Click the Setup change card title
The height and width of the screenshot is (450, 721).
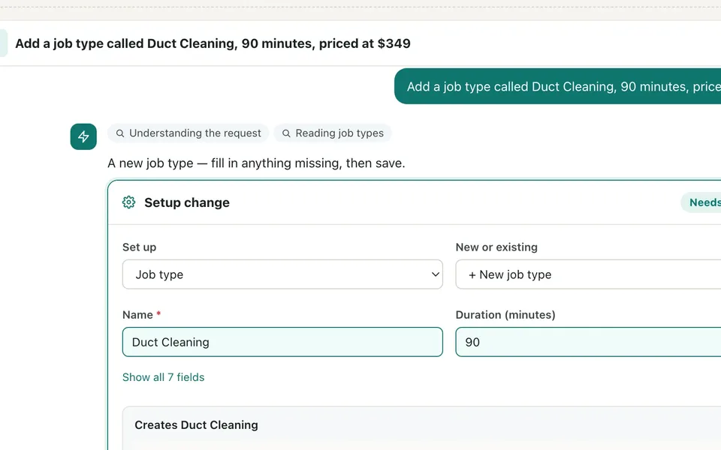(187, 202)
